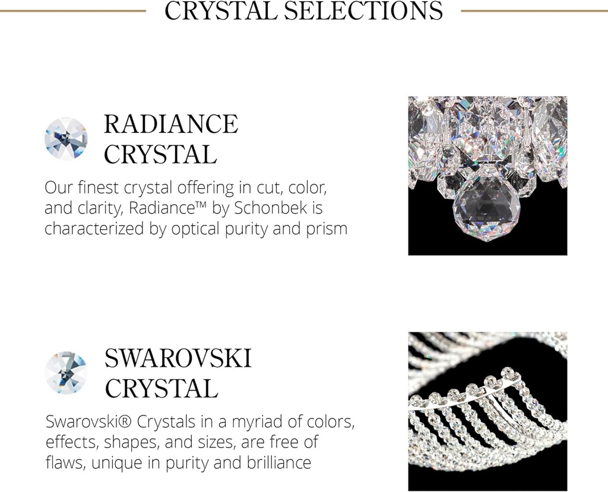Click the gold line right of the title
608x492 pixels.
tap(534, 11)
